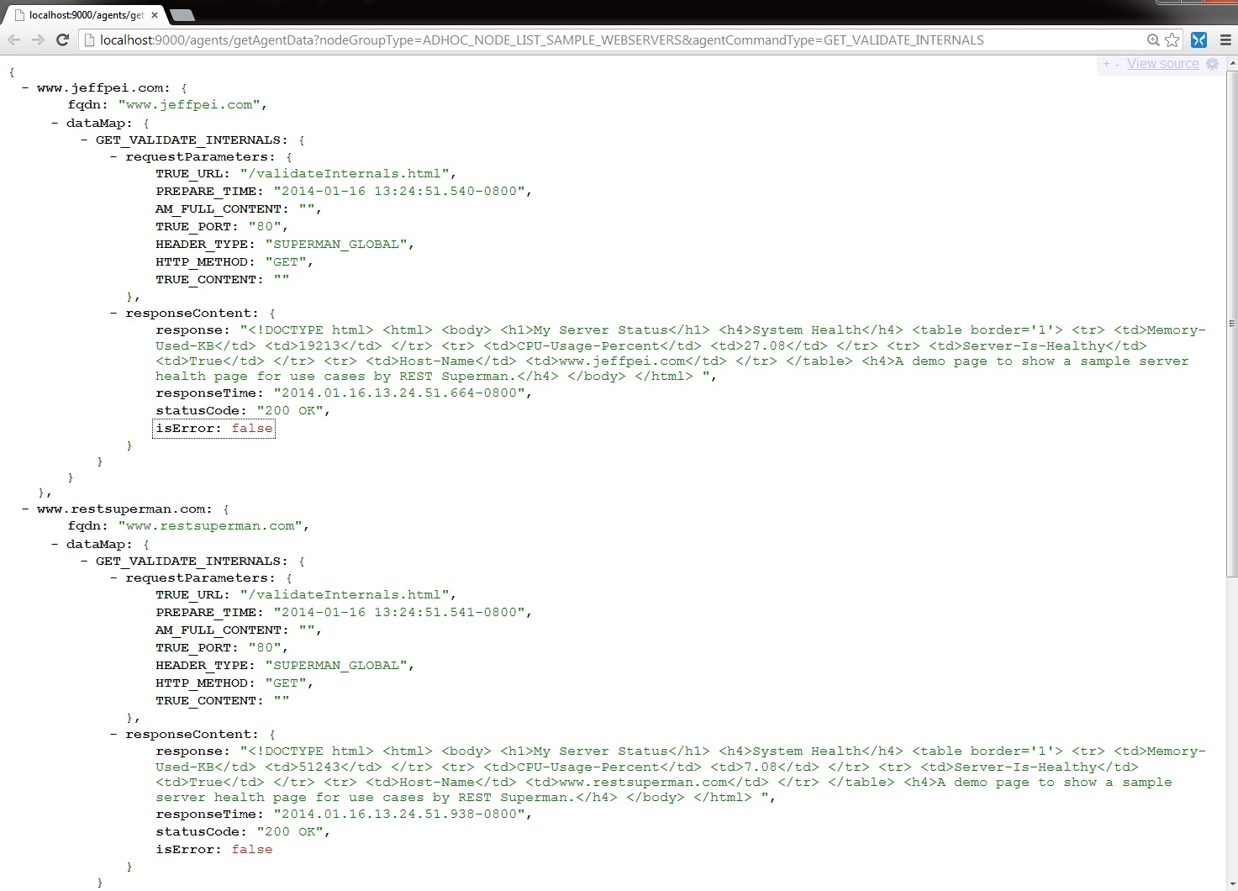1238x891 pixels.
Task: Go back using the browser back arrow
Action: [x=14, y=40]
